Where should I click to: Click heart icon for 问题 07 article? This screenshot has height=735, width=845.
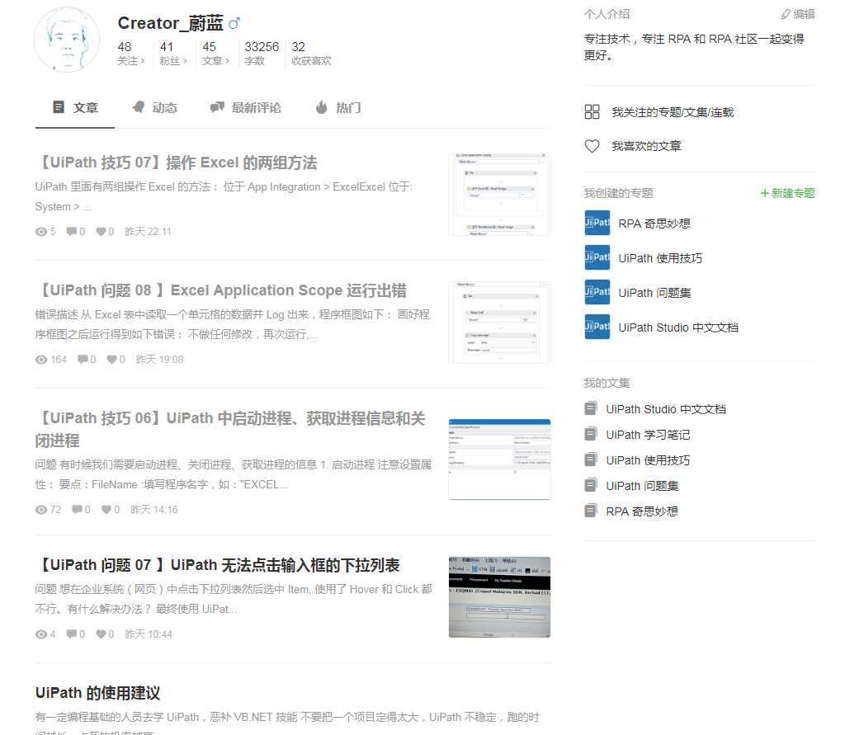pos(101,634)
